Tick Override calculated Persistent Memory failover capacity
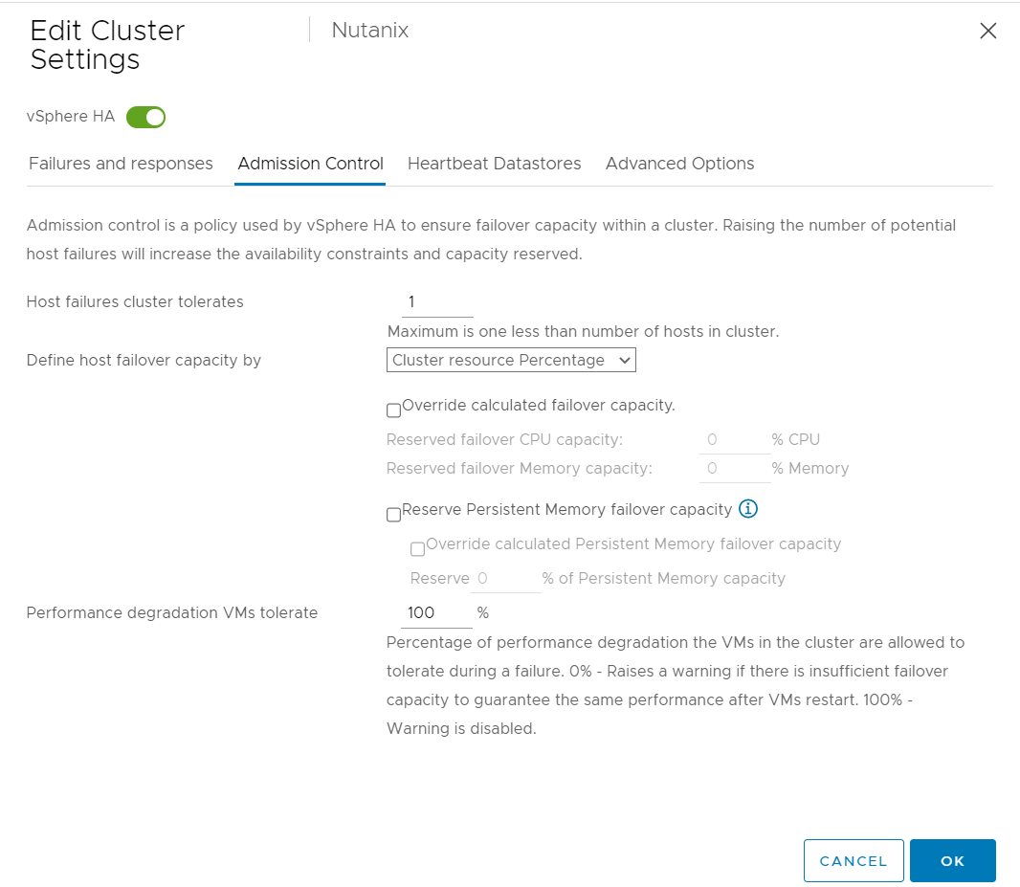The height and width of the screenshot is (887, 1020). pyautogui.click(x=417, y=549)
